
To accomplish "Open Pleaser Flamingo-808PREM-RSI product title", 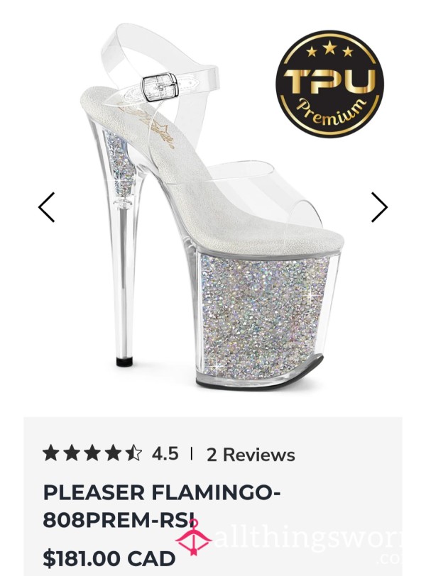I will 162,506.
